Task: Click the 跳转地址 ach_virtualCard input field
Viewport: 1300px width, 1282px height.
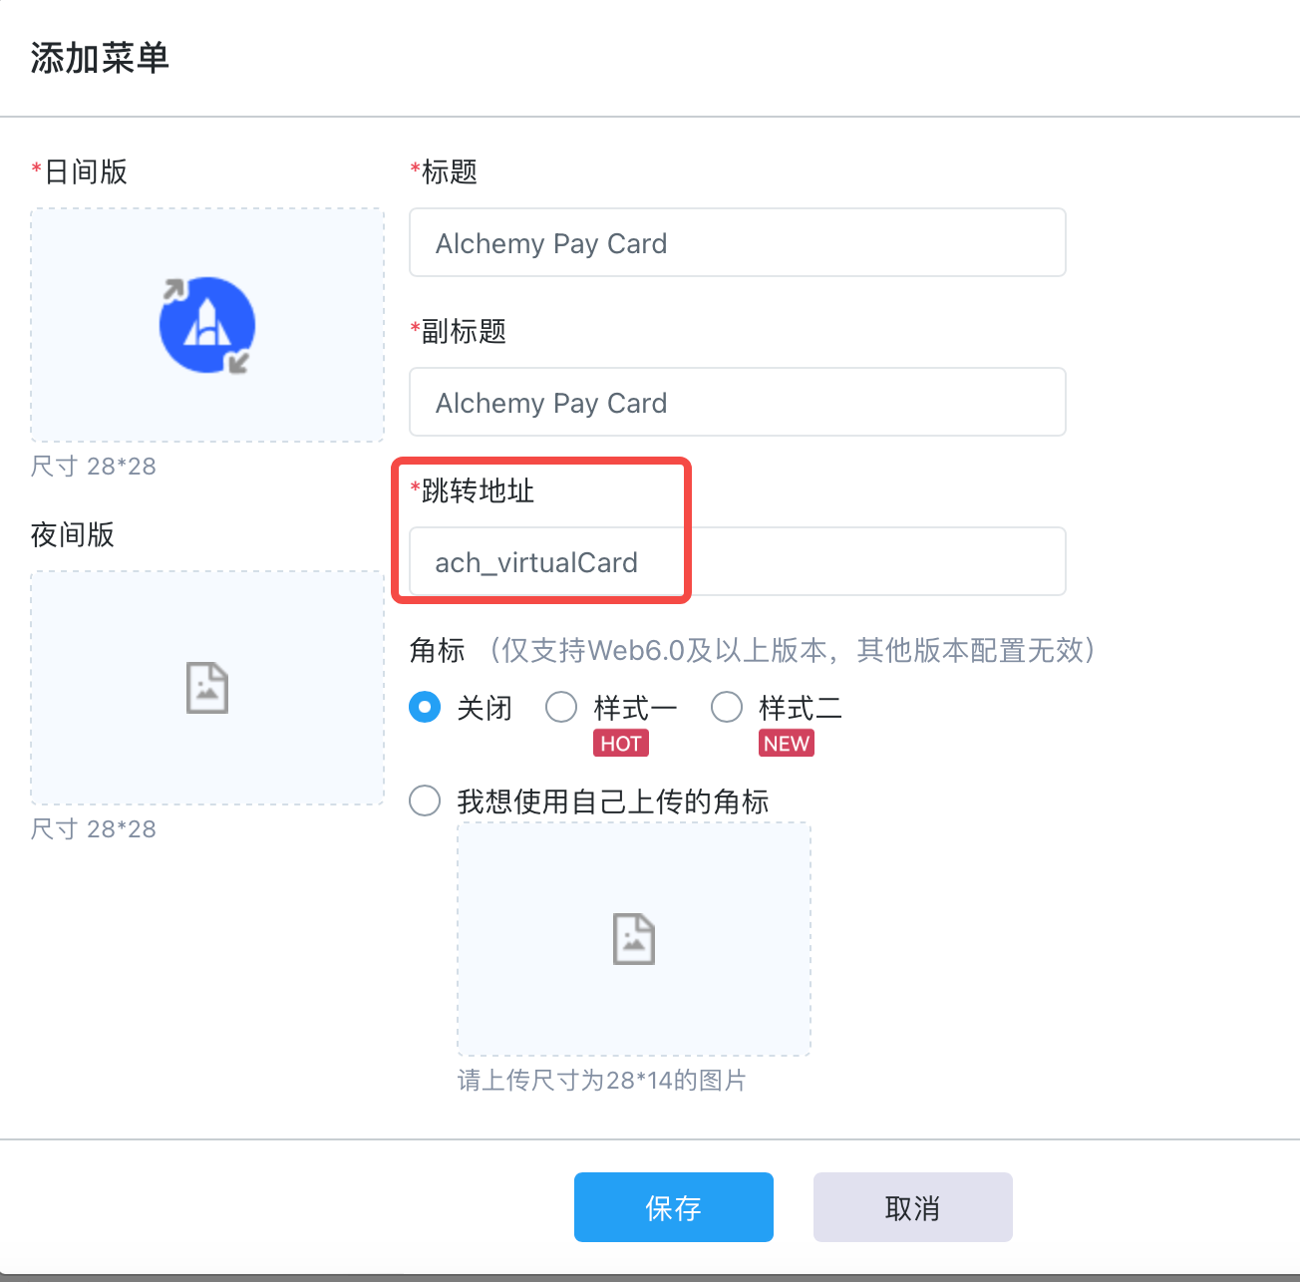Action: tap(738, 561)
